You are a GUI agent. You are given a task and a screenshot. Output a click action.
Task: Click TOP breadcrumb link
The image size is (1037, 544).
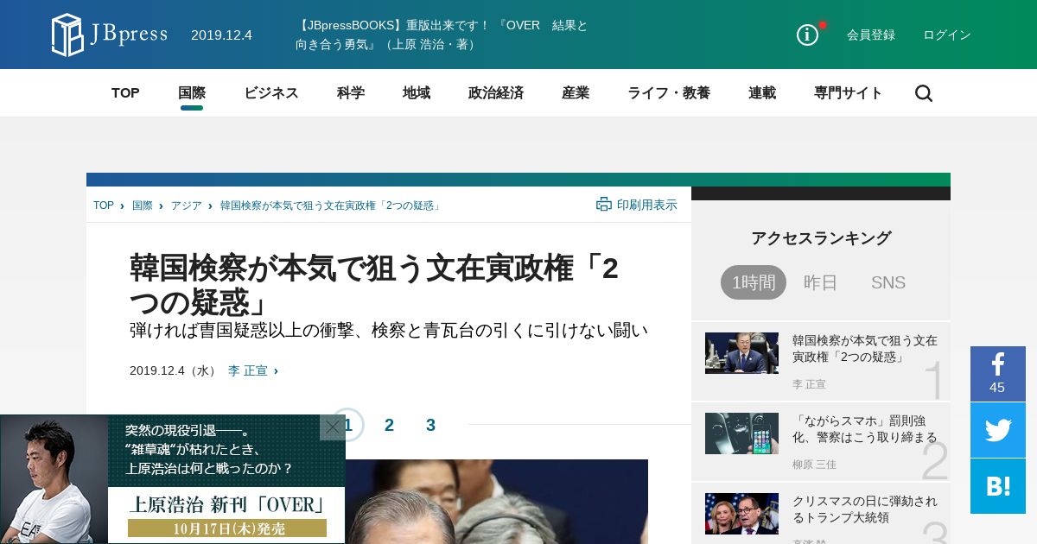click(104, 206)
